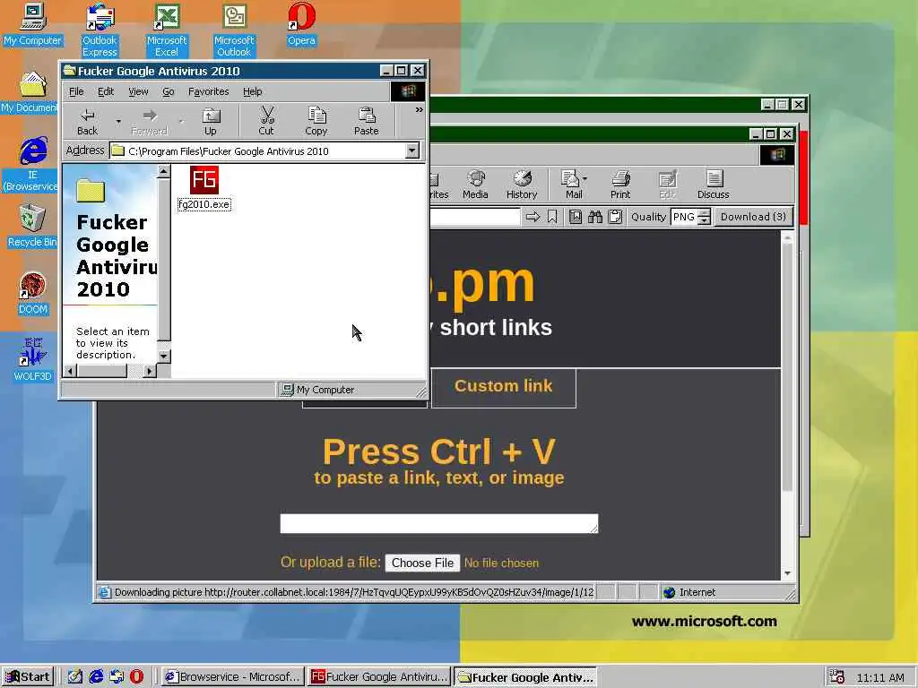Click the PNG quality input field
The height and width of the screenshot is (688, 918).
pyautogui.click(x=684, y=217)
